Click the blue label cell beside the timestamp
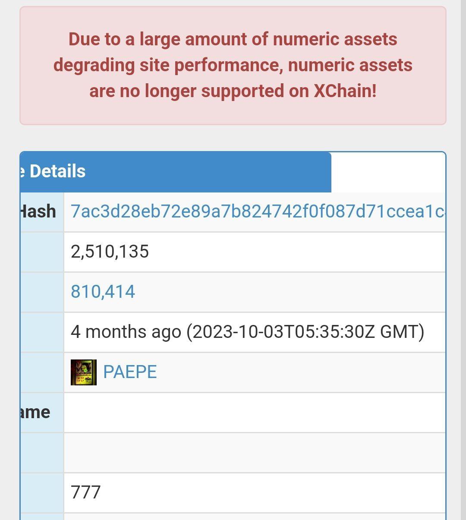The image size is (466, 520). (42, 332)
